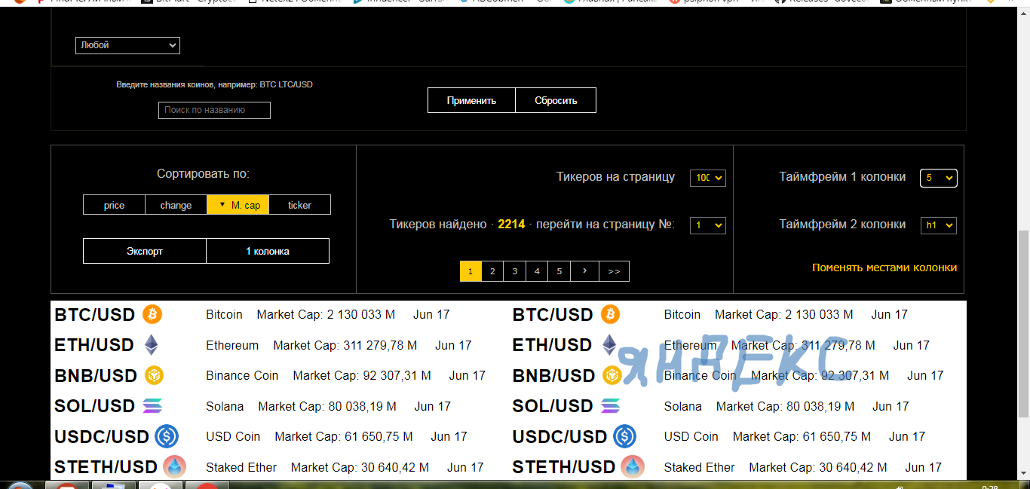Toggle the M. cap sort option
The width and height of the screenshot is (1030, 489).
pyautogui.click(x=238, y=205)
